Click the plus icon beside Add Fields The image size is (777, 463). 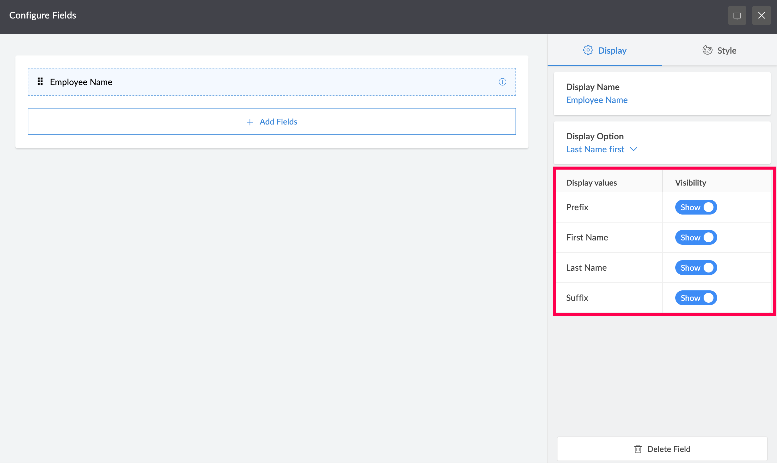[x=250, y=122]
